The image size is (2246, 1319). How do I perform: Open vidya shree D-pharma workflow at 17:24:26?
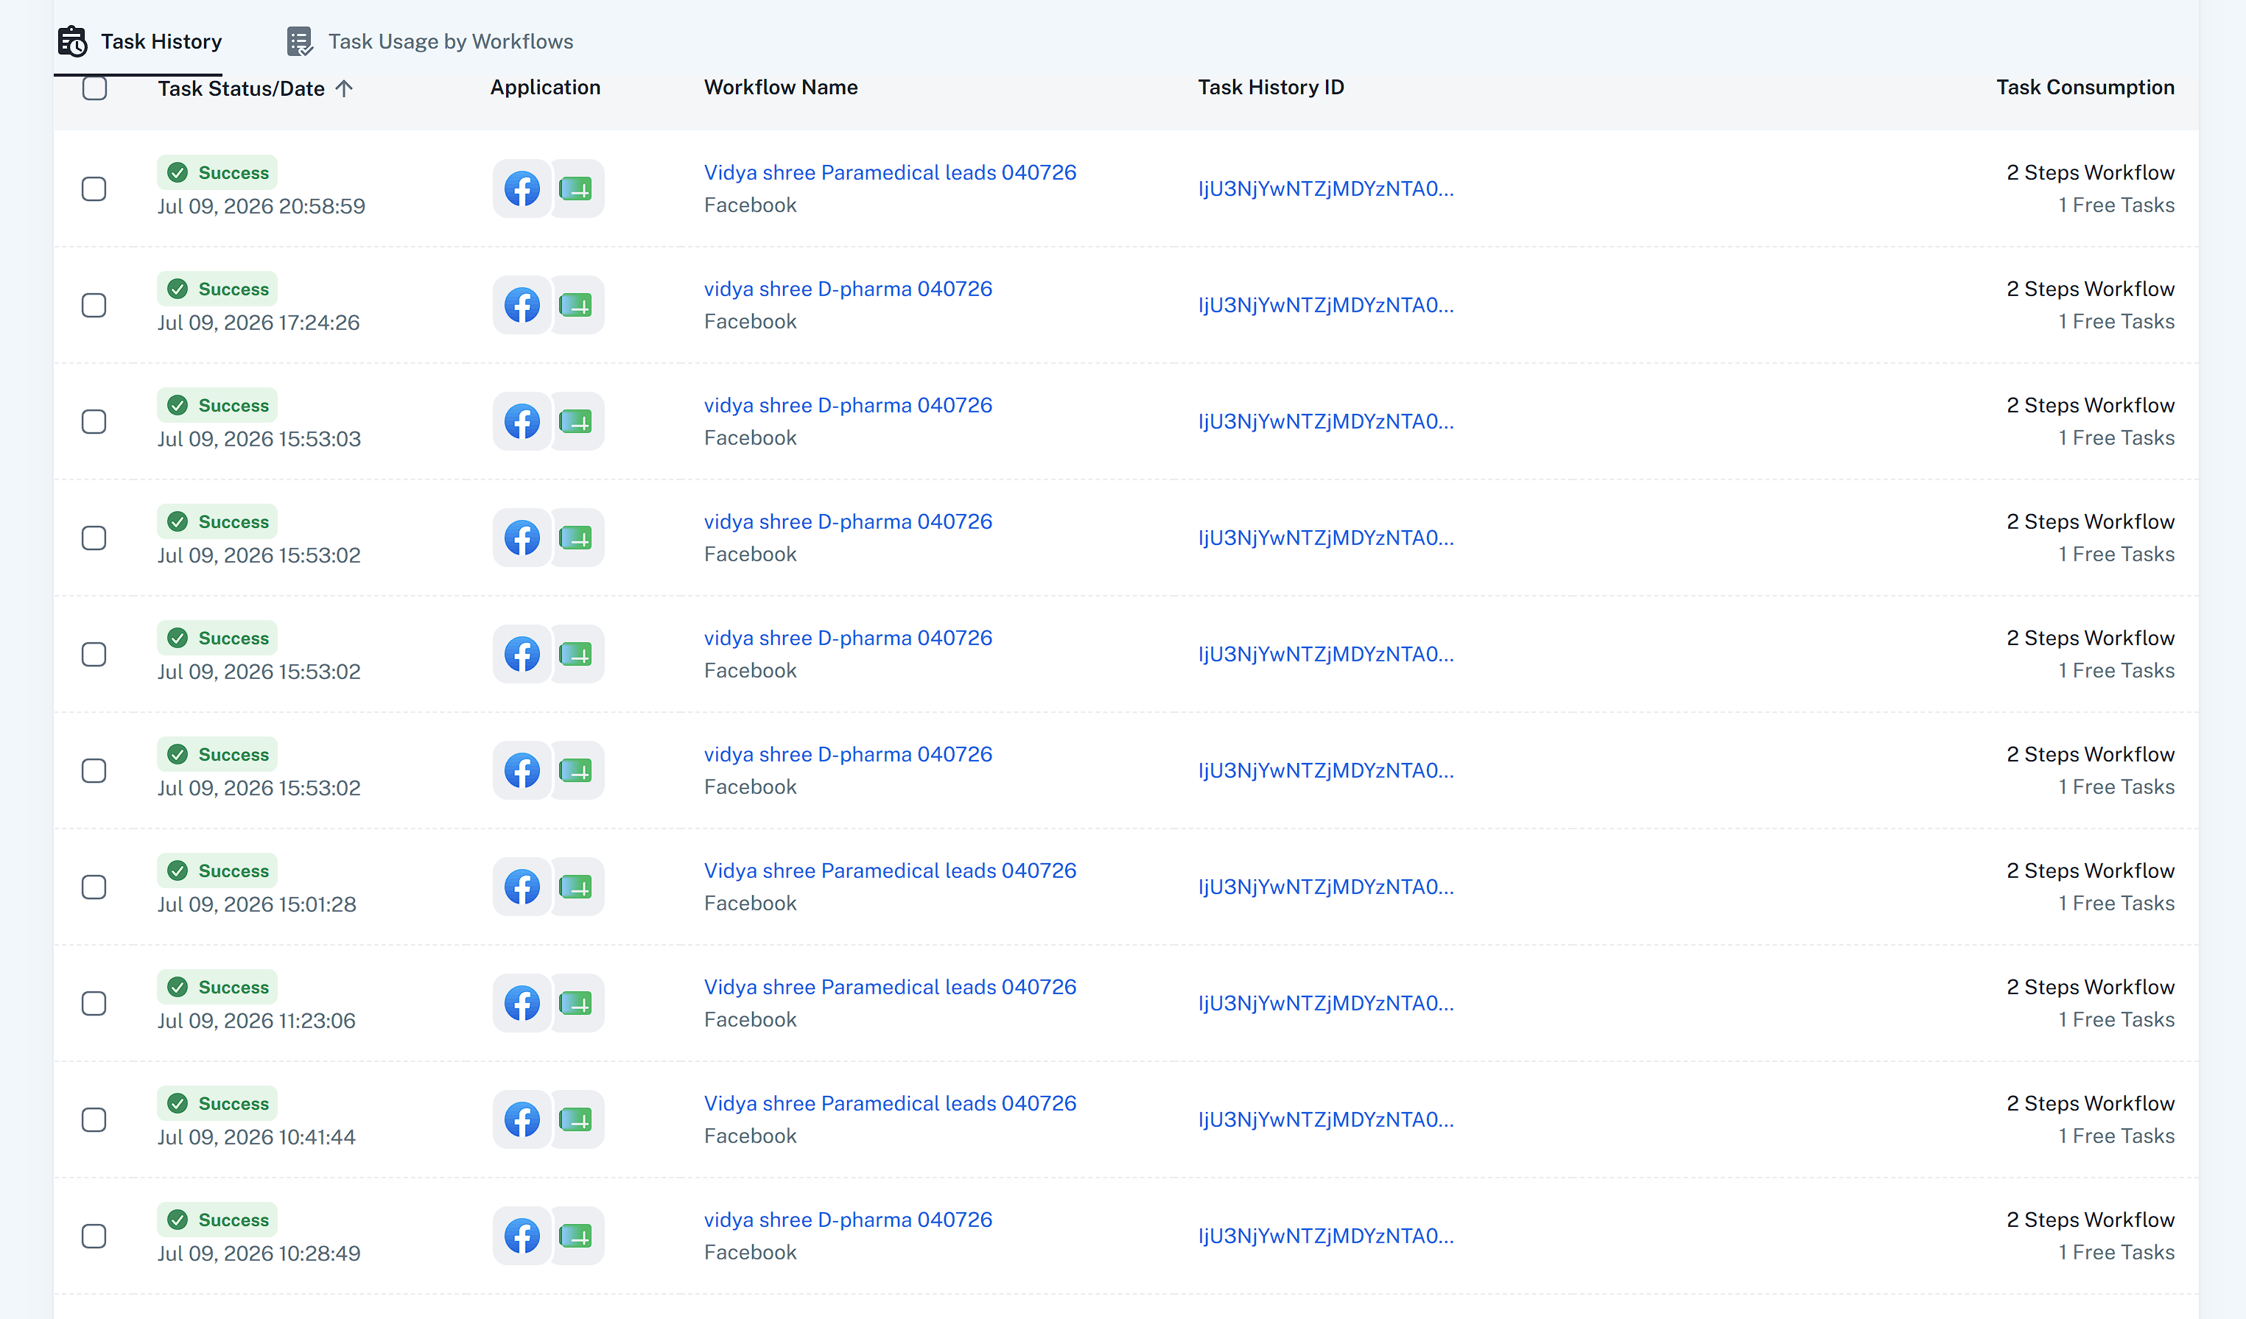pyautogui.click(x=848, y=289)
